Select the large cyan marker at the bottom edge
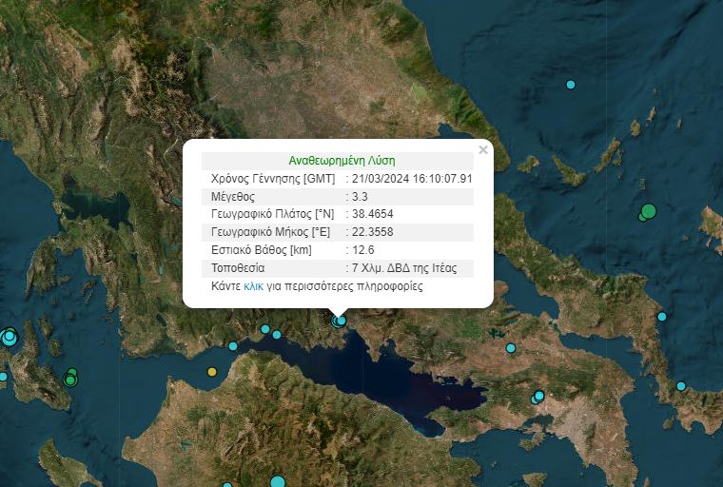Image resolution: width=723 pixels, height=487 pixels. (x=278, y=481)
